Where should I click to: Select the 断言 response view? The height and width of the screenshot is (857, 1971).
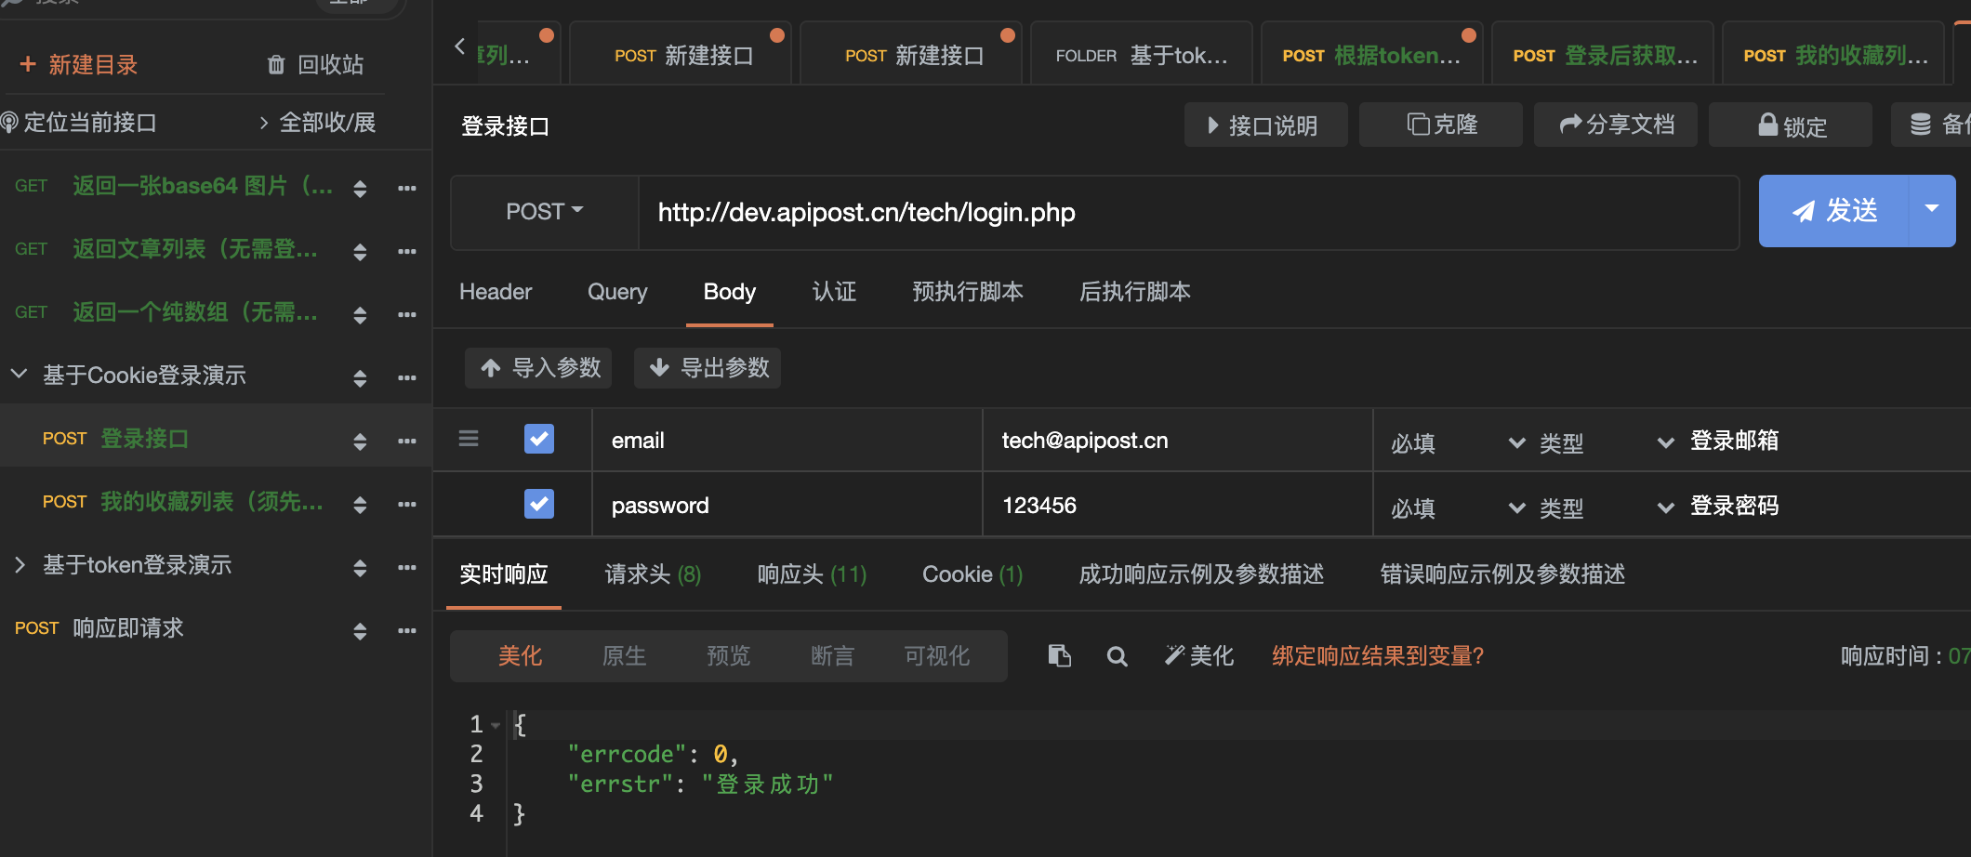pyautogui.click(x=832, y=656)
